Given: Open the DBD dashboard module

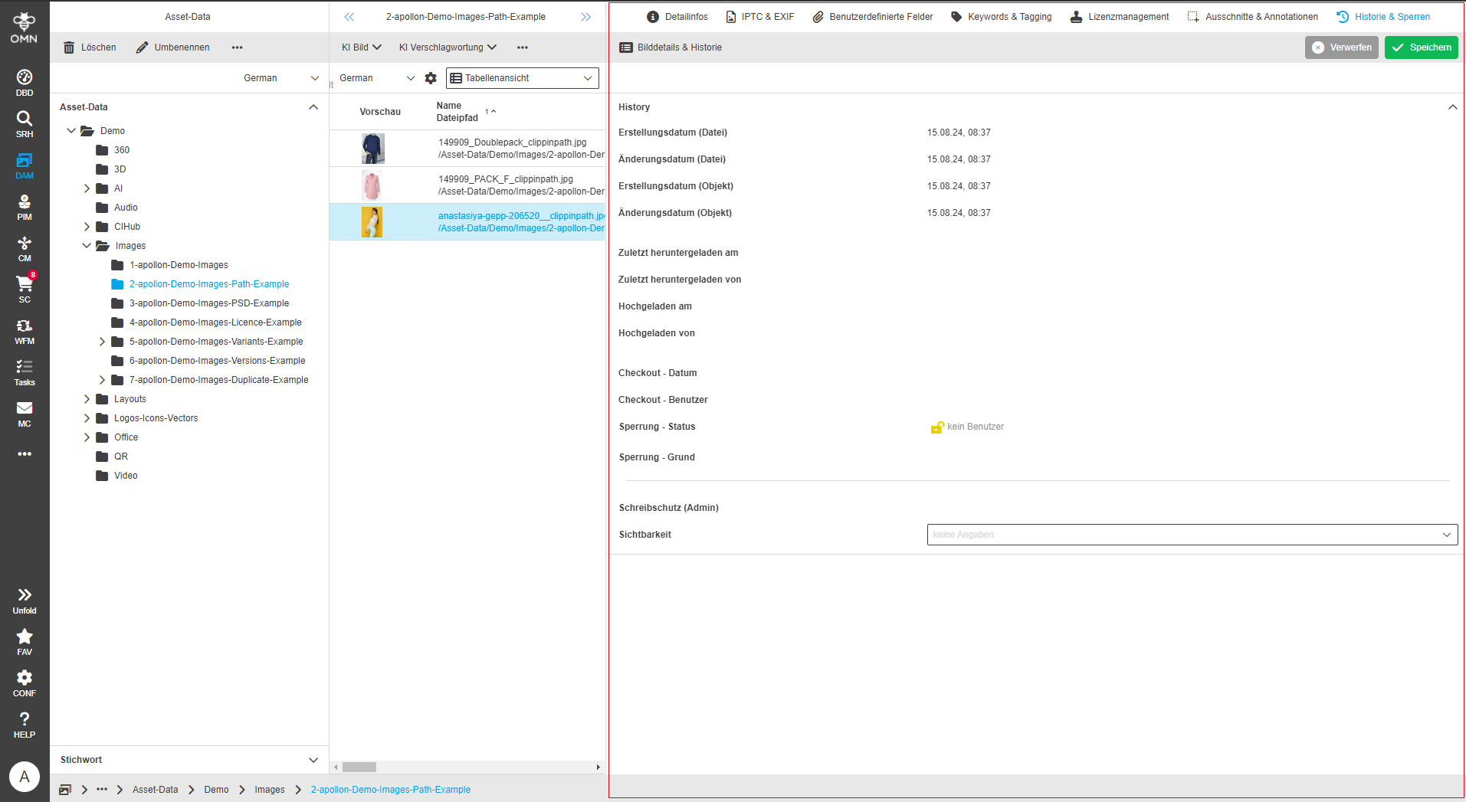Looking at the screenshot, I should pyautogui.click(x=25, y=83).
